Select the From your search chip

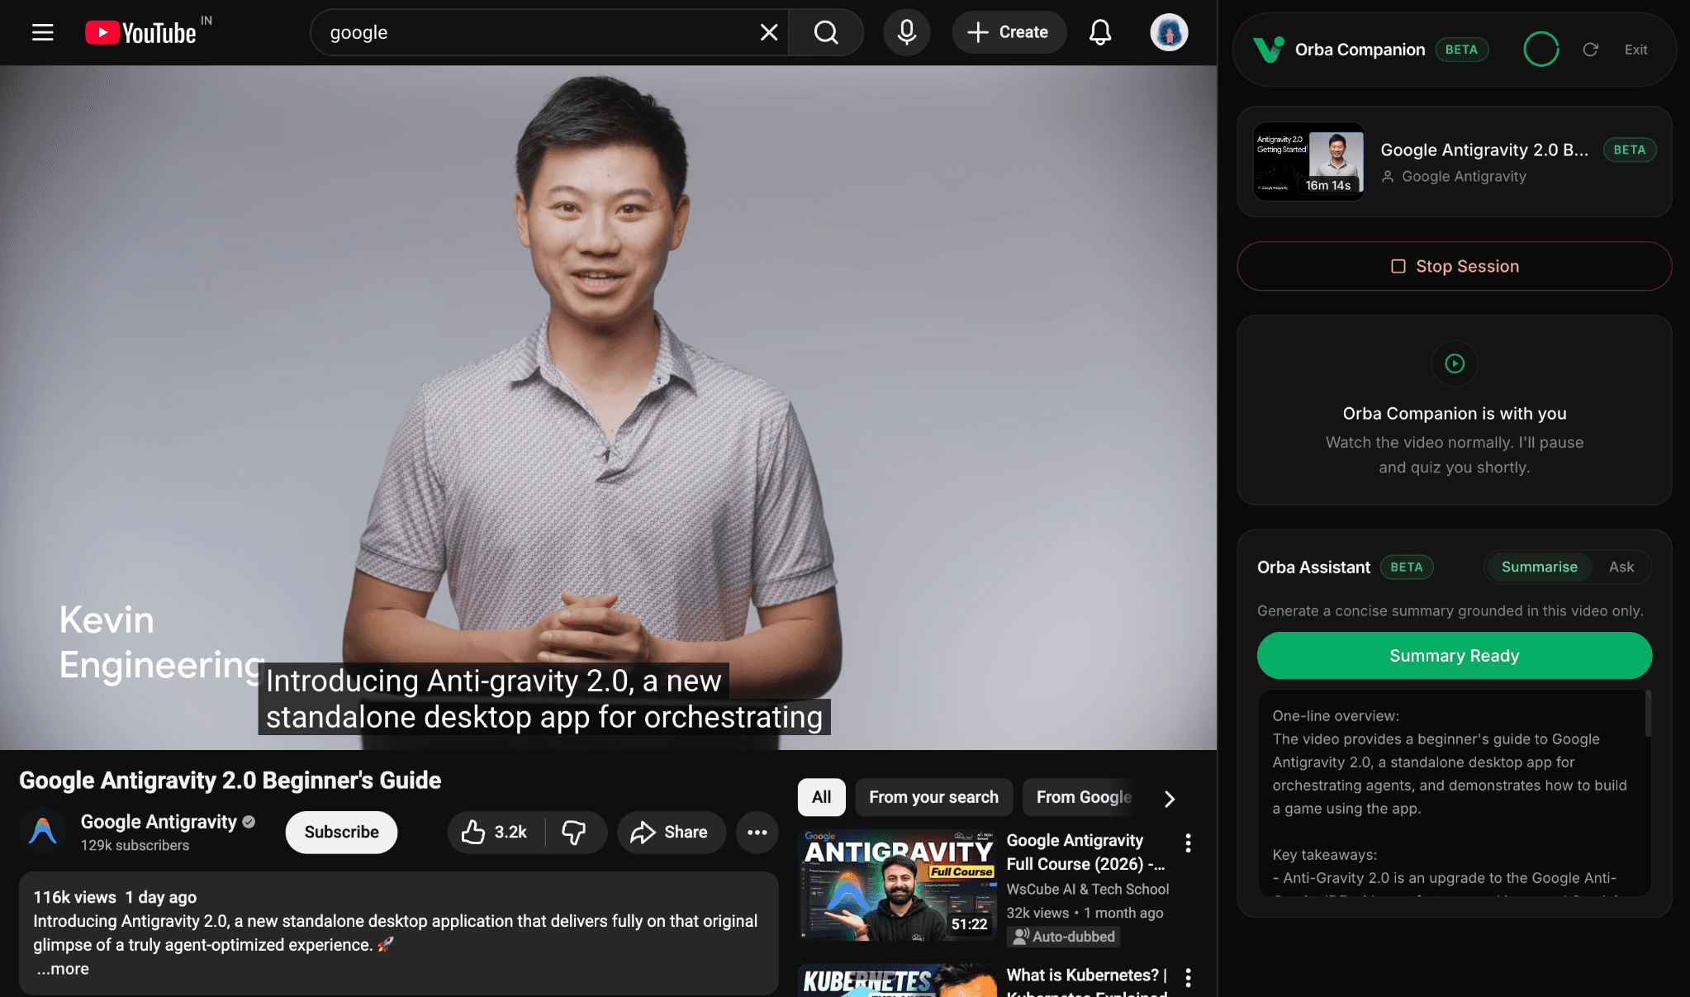933,797
